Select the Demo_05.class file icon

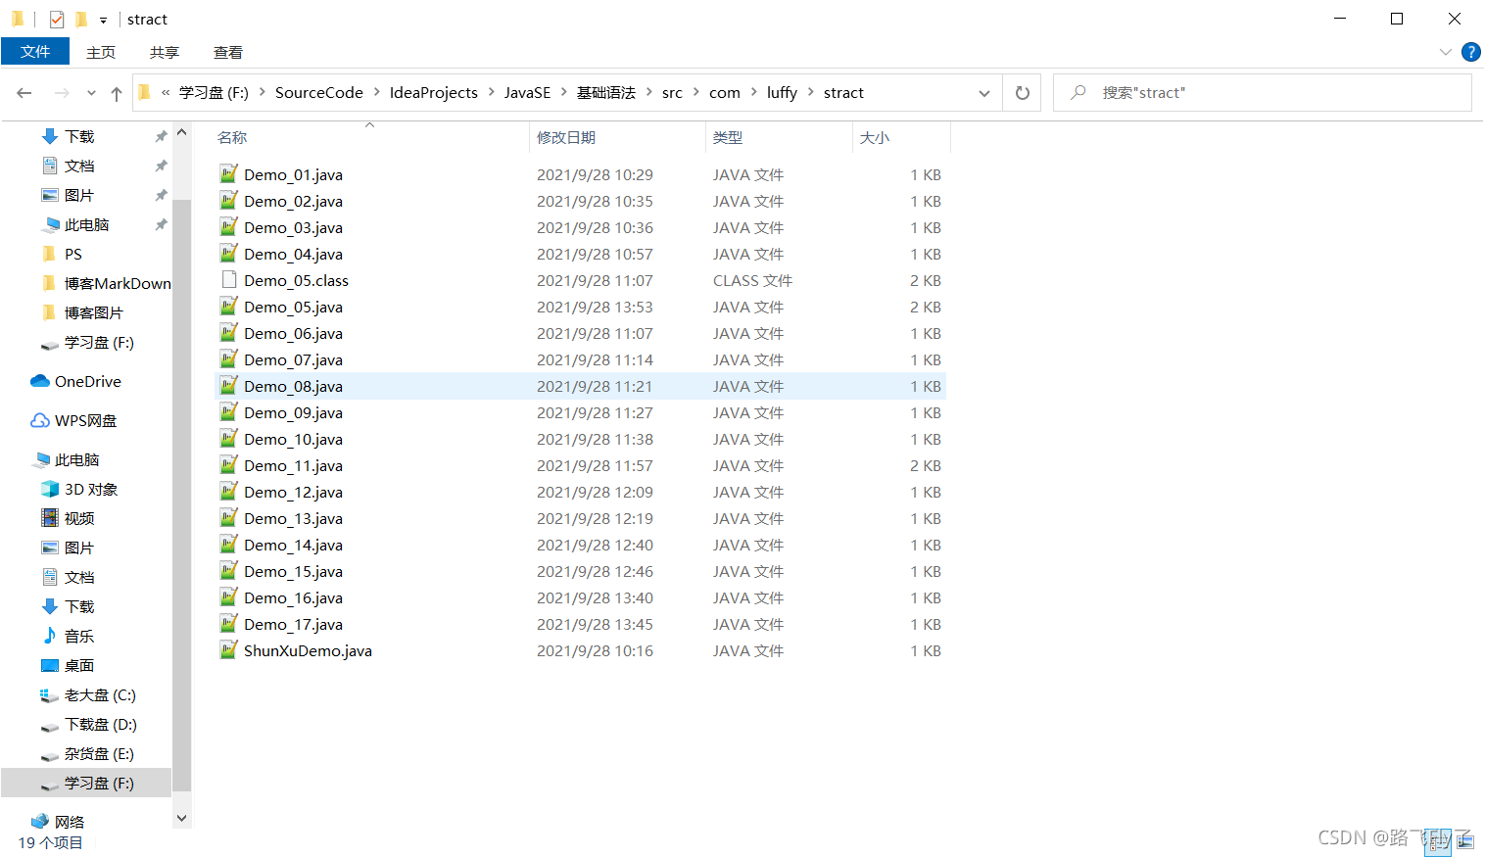coord(228,280)
